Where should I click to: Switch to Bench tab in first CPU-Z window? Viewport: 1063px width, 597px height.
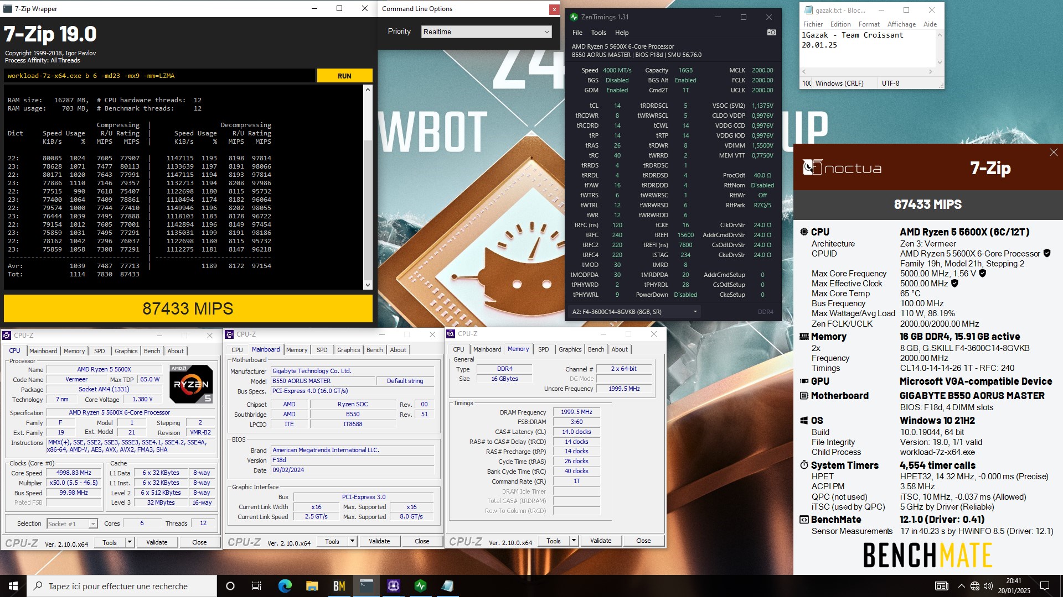[152, 351]
